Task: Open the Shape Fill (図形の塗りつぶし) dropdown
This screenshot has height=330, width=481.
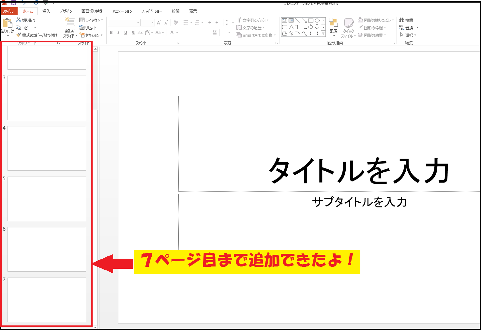Action: [x=376, y=20]
